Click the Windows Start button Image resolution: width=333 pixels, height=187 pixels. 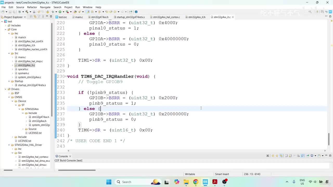click(x=109, y=182)
